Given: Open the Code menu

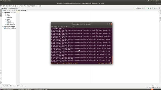Looking at the screenshot, I should pyautogui.click(x=16, y=6).
